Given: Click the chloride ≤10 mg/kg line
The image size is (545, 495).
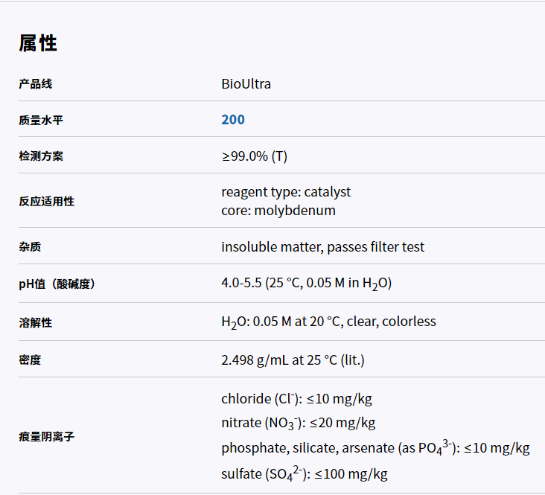Looking at the screenshot, I should pyautogui.click(x=296, y=398).
